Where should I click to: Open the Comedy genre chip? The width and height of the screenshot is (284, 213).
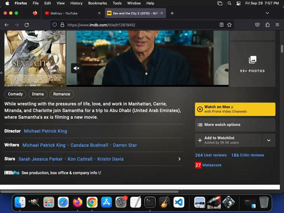click(16, 94)
